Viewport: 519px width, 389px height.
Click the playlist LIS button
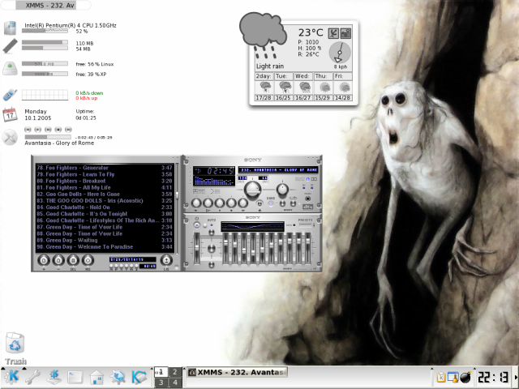click(x=166, y=260)
